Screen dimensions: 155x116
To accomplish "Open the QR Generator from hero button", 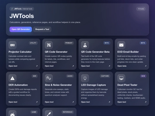I will pyautogui.click(x=21, y=29).
